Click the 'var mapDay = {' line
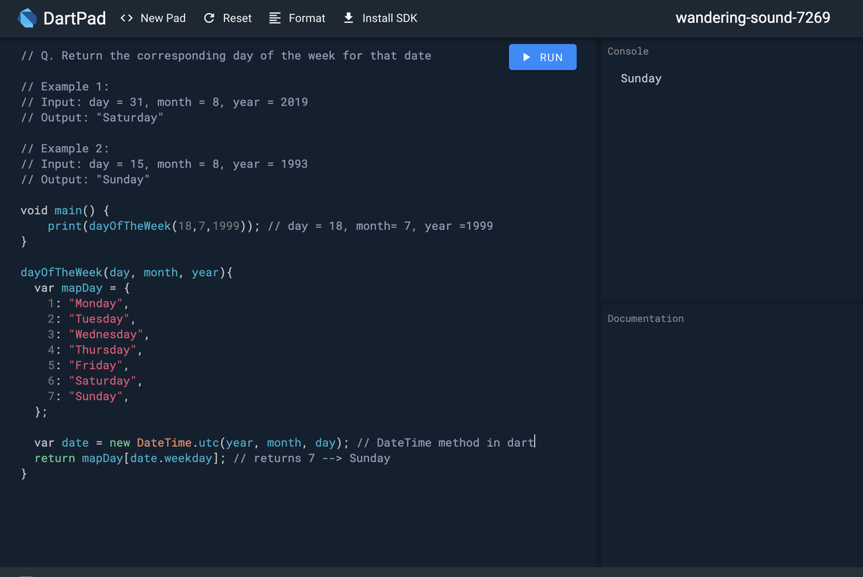Image resolution: width=863 pixels, height=577 pixels. click(82, 287)
